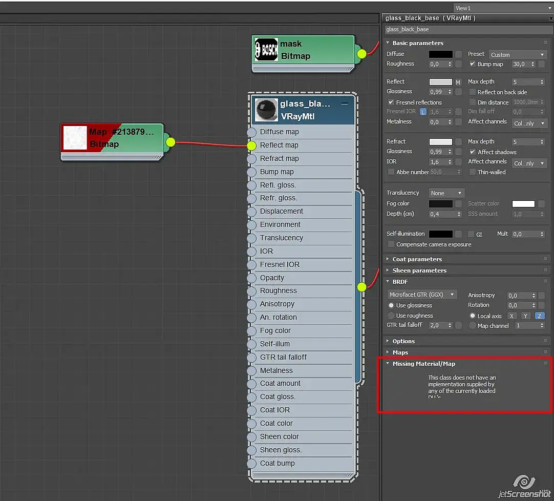Enable the Dim distance checkbox
Screen dimensions: 554x501
(x=472, y=102)
